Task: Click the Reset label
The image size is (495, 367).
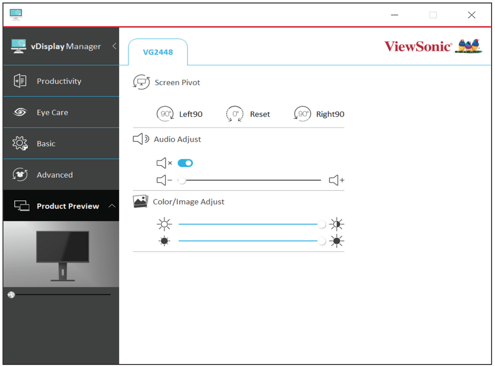Action: click(x=260, y=114)
